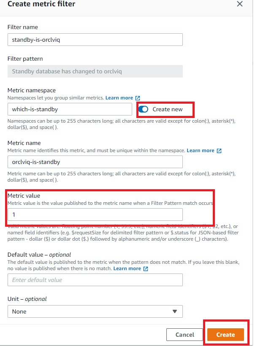This screenshot has width=255, height=346.
Task: Click the Create button
Action: click(225, 334)
